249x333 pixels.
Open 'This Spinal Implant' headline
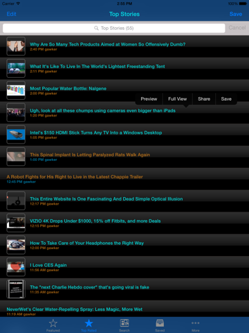(90, 155)
